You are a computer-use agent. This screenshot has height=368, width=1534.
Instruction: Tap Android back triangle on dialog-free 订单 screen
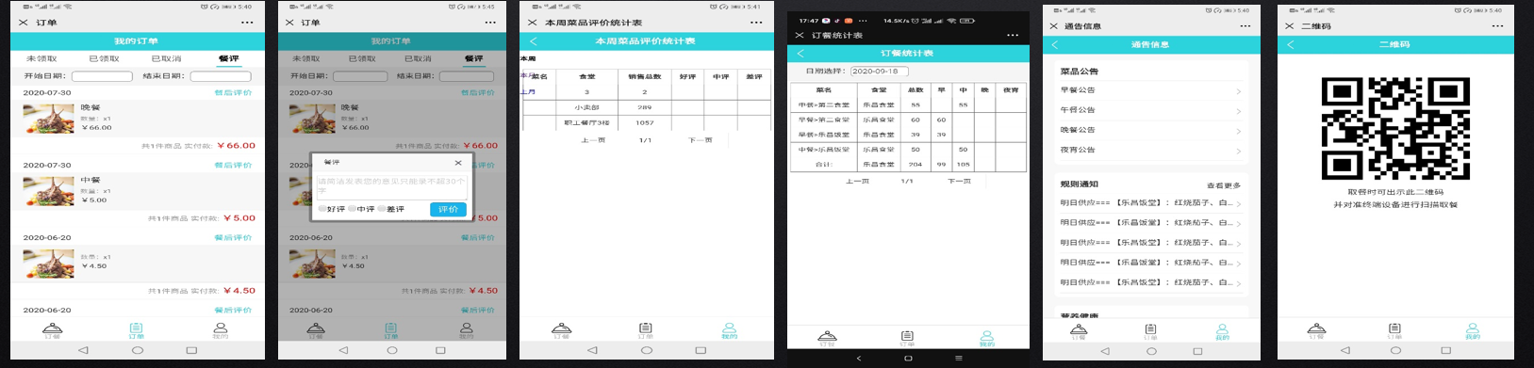pos(83,350)
